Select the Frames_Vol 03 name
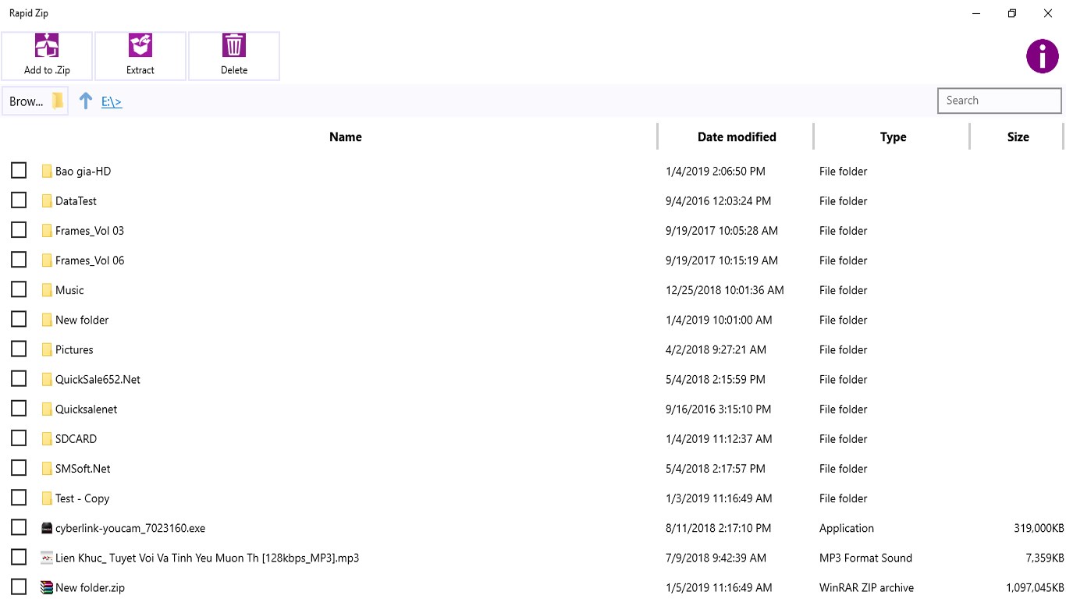This screenshot has width=1066, height=599. (90, 230)
